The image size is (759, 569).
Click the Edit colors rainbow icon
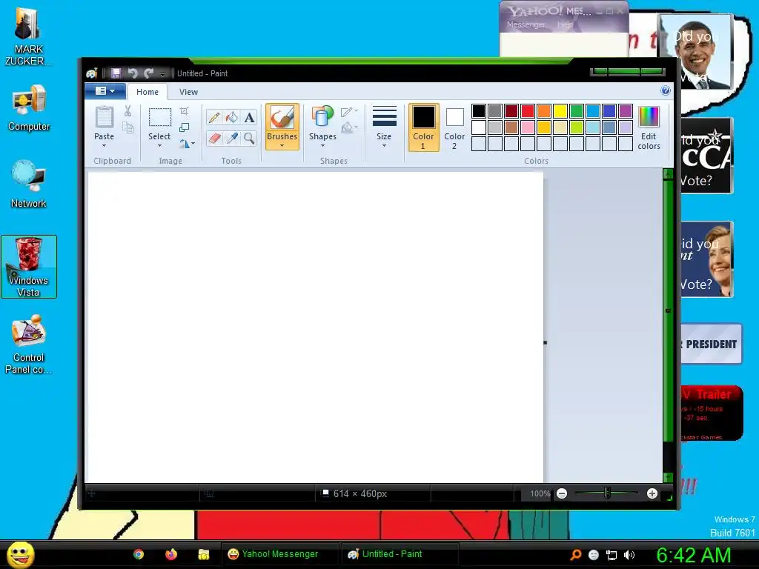(x=649, y=117)
